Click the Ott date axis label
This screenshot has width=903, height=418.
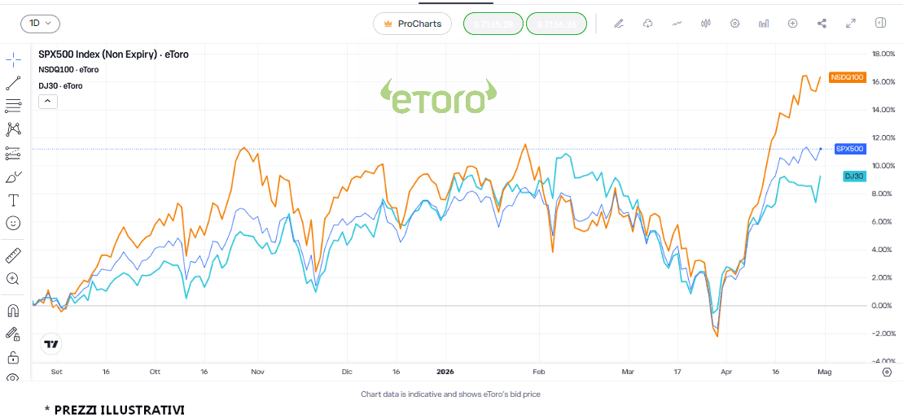(x=155, y=372)
